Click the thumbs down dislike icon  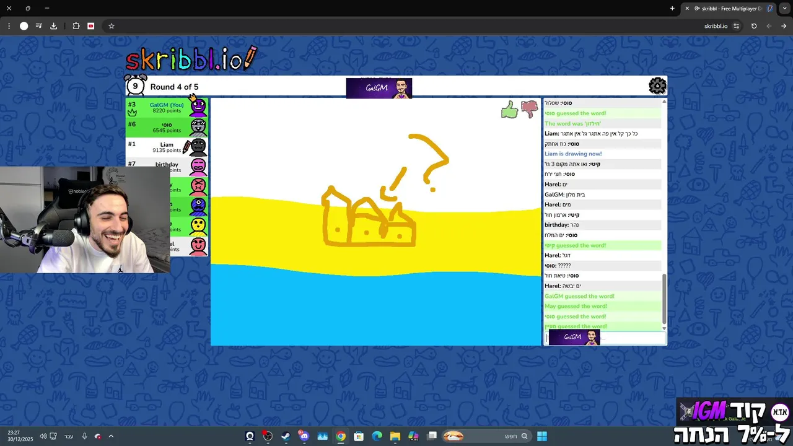tap(530, 109)
